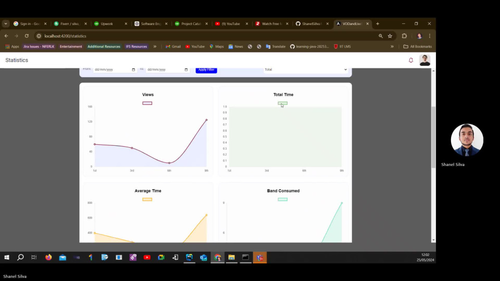
Task: Switch to the Software Eng browser tab
Action: click(150, 23)
